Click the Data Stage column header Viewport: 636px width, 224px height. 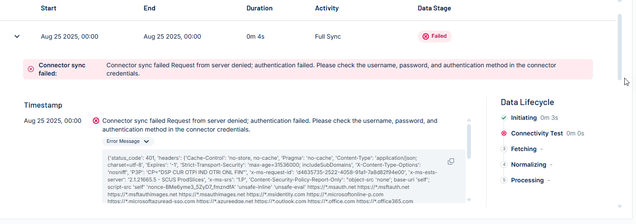[434, 8]
